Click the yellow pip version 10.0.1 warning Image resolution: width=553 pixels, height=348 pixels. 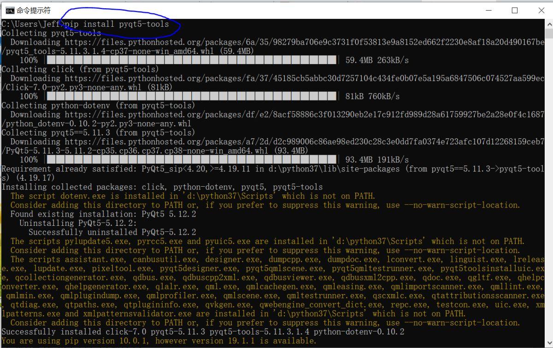coord(159,341)
